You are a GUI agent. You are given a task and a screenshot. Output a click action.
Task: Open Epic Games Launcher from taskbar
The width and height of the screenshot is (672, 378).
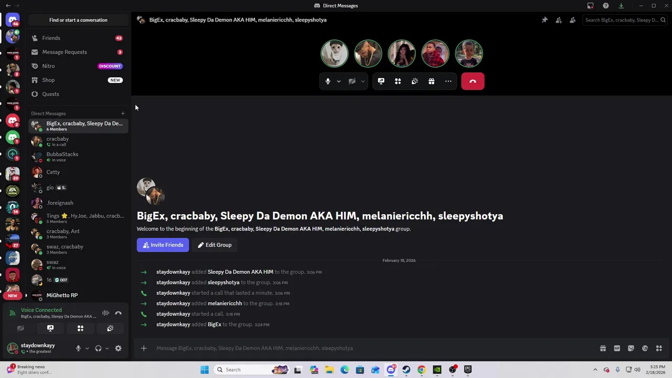tap(468, 370)
